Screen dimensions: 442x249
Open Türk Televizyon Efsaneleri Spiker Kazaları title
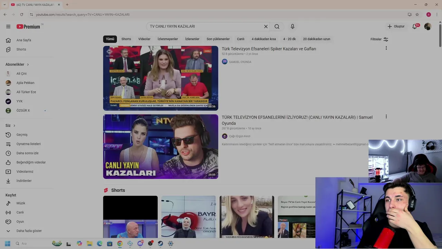point(269,49)
